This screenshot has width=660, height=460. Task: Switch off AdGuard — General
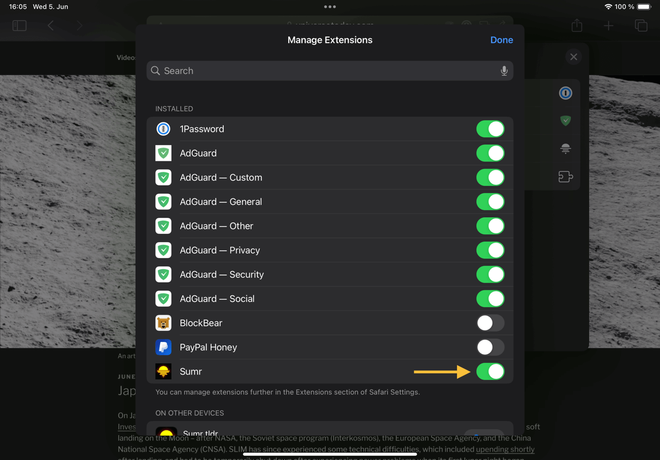pyautogui.click(x=490, y=201)
